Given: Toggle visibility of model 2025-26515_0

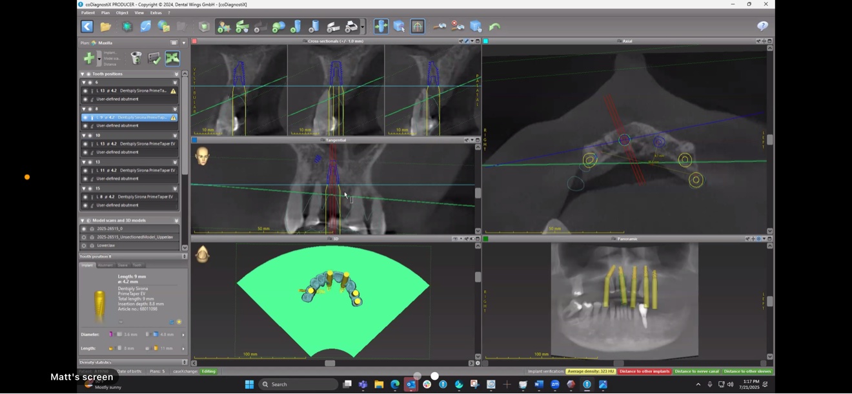Looking at the screenshot, I should pos(84,229).
